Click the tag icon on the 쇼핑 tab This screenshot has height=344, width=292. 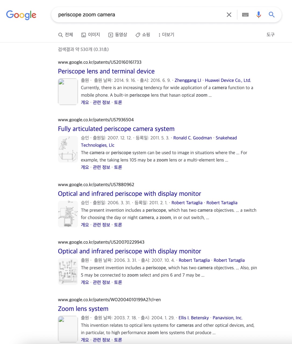[x=138, y=35]
